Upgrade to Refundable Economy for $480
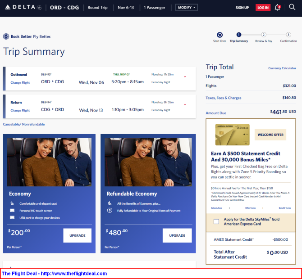This screenshot has width=302, height=279. click(177, 235)
